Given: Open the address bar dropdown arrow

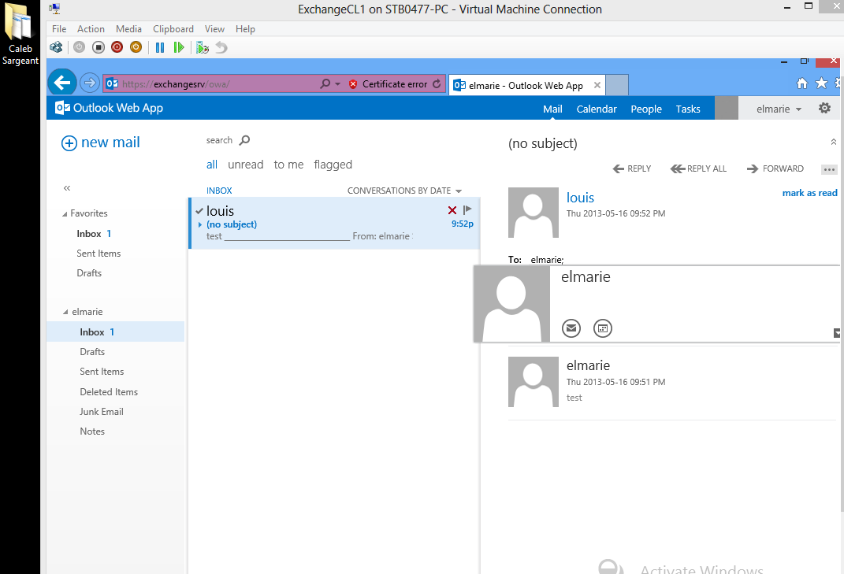Looking at the screenshot, I should pos(337,84).
